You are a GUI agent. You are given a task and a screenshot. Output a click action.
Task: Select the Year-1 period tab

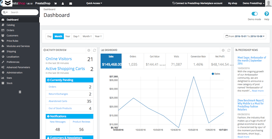click(x=98, y=36)
